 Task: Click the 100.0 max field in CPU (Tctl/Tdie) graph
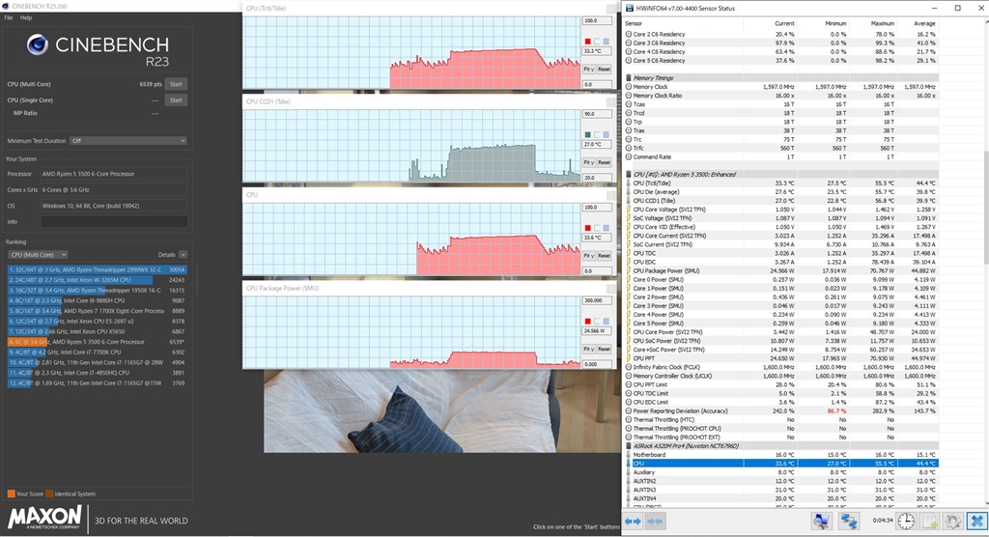click(597, 21)
